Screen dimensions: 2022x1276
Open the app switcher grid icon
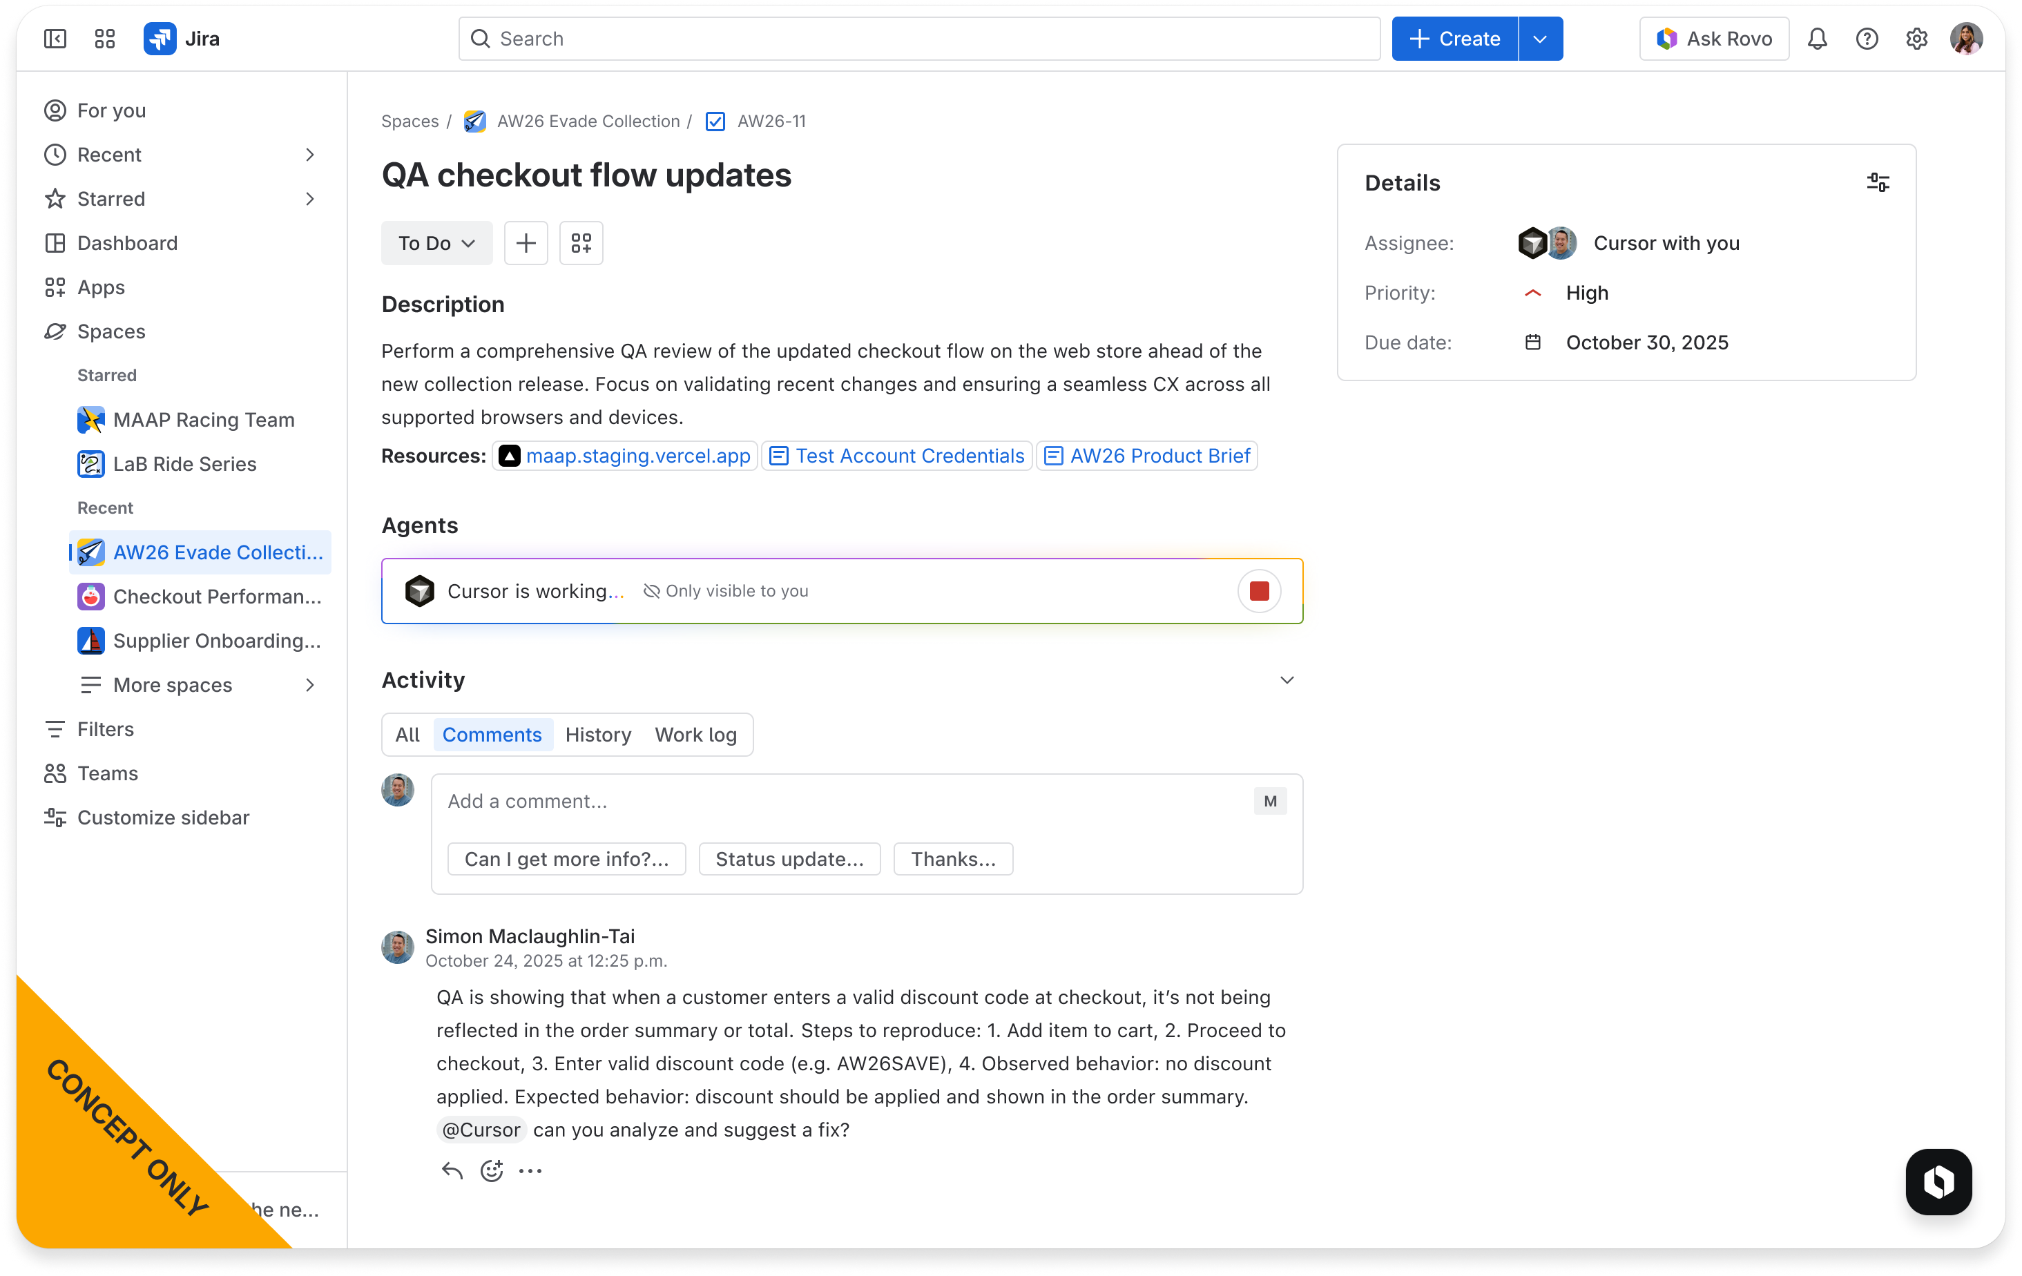point(105,39)
